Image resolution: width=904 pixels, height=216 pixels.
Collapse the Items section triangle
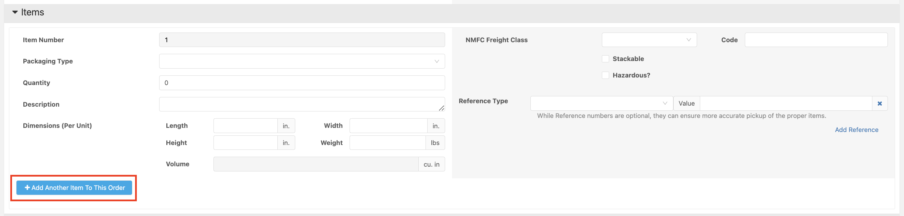15,12
